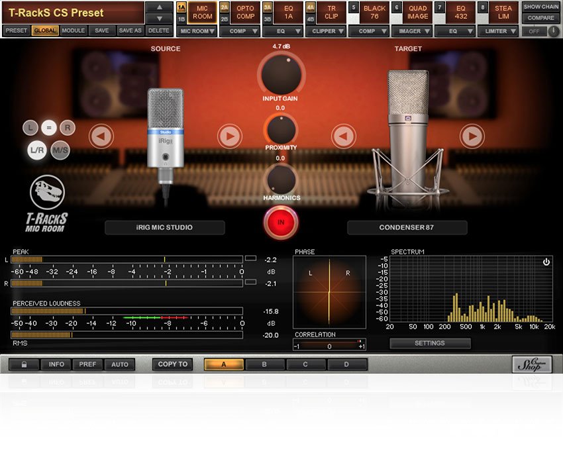Toggle the spectrum analyzer power icon
The height and width of the screenshot is (463, 563).
click(x=546, y=262)
